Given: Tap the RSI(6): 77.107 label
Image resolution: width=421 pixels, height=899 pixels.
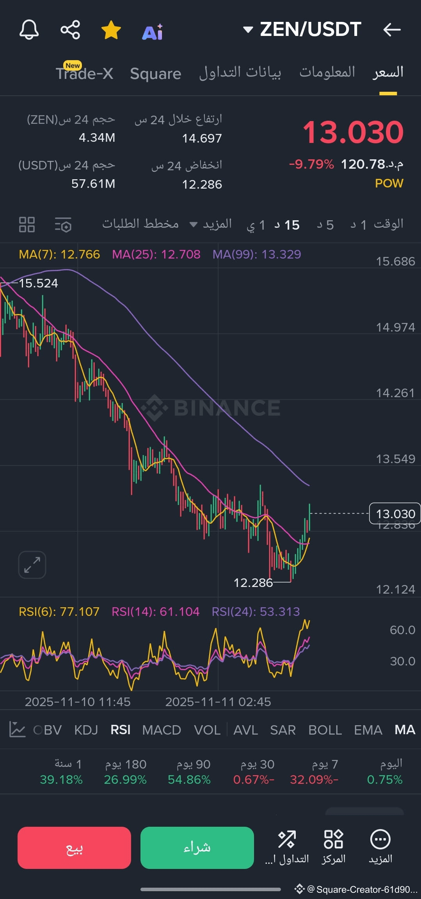Looking at the screenshot, I should click(59, 611).
